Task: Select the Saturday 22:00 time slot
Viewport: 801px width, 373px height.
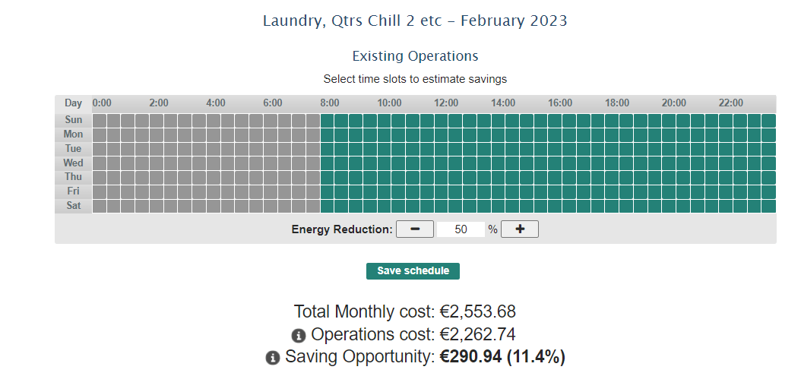Action: coord(726,207)
